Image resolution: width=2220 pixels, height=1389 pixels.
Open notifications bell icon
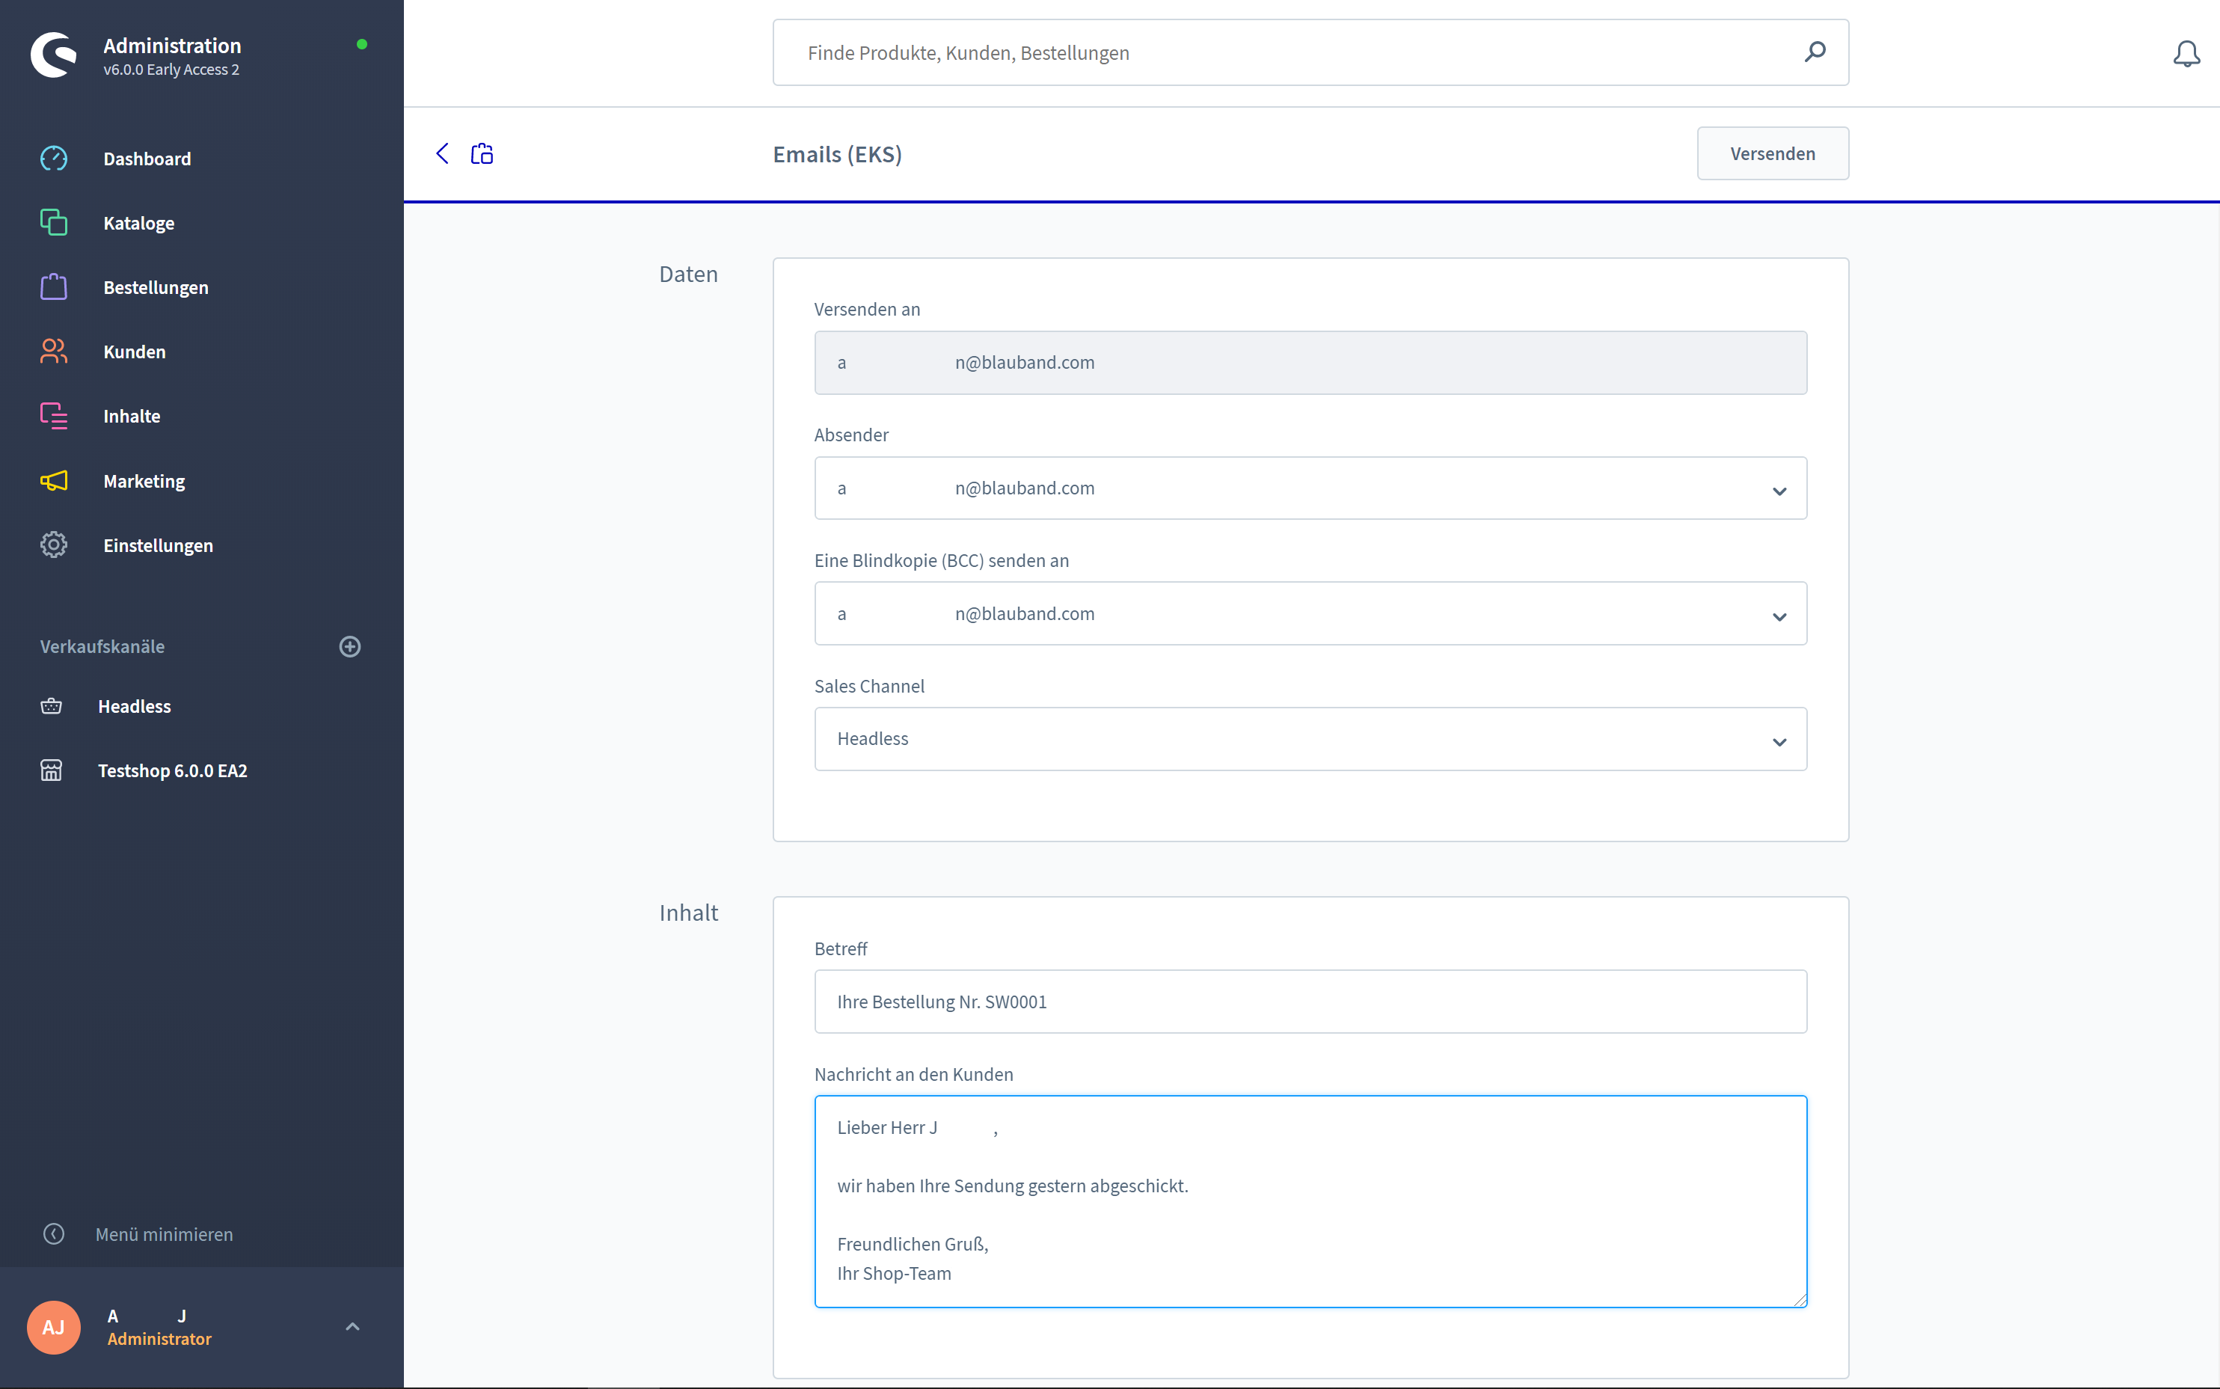2186,53
